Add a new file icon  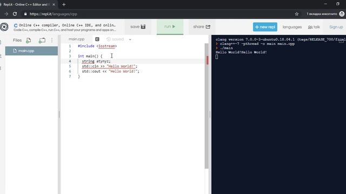29,40
